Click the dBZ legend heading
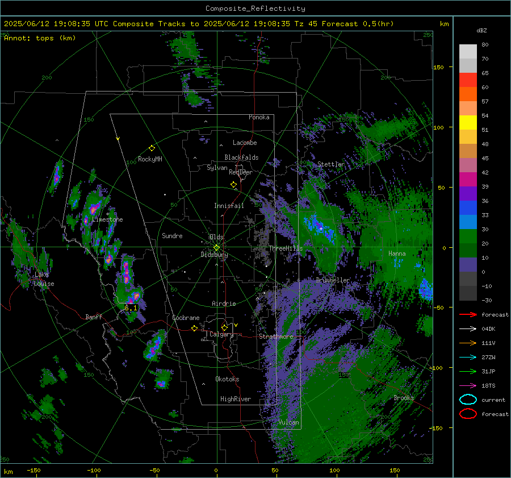Viewport: 511px width, 478px height. (481, 31)
